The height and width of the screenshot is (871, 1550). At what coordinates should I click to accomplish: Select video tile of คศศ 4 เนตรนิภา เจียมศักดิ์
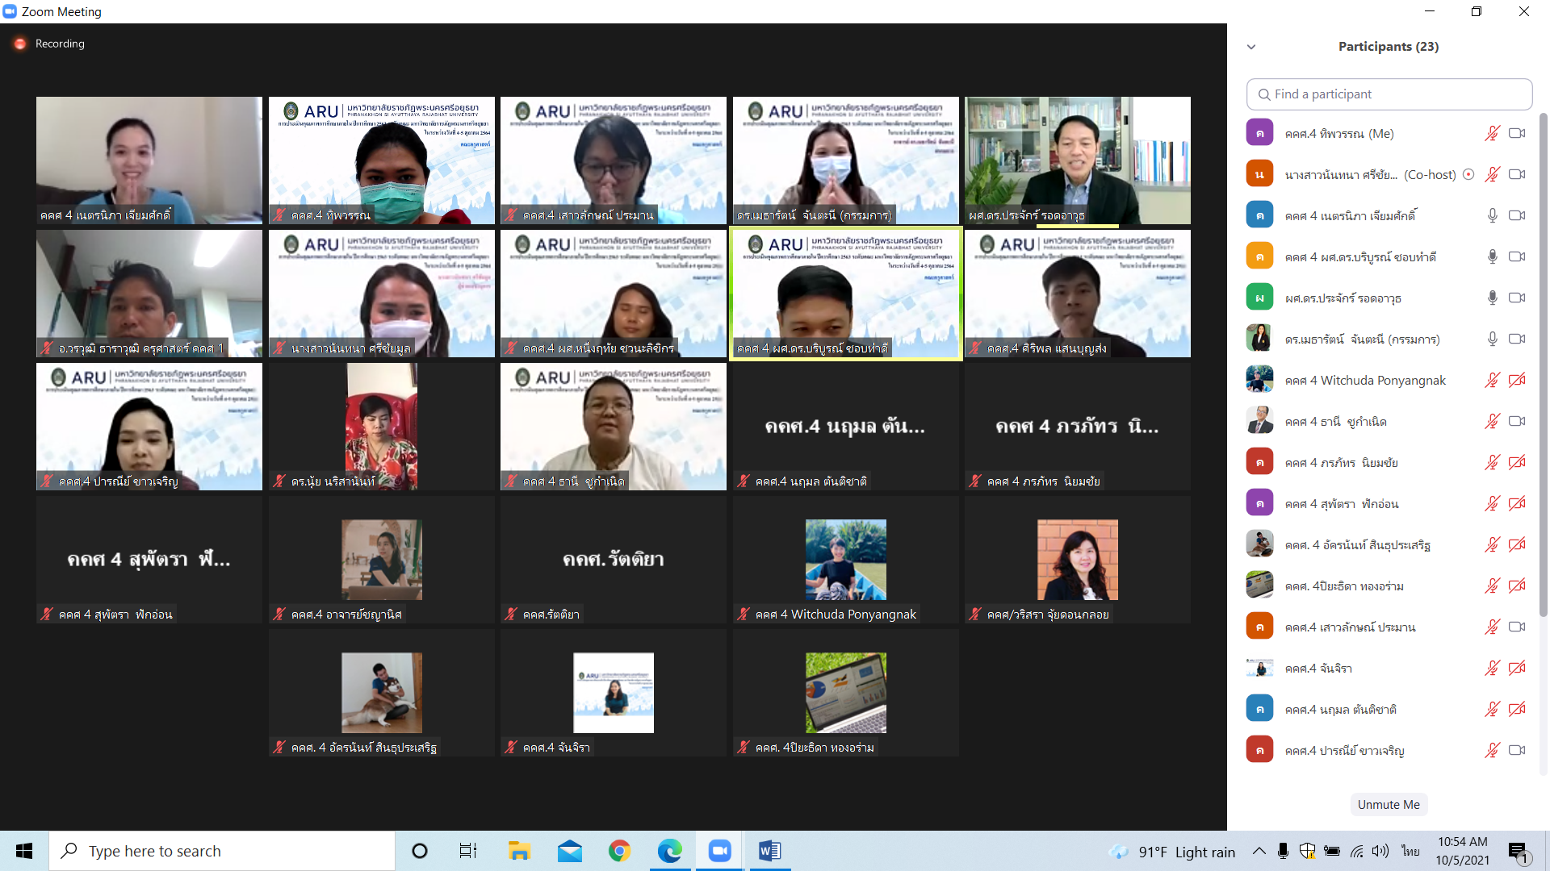pos(149,160)
